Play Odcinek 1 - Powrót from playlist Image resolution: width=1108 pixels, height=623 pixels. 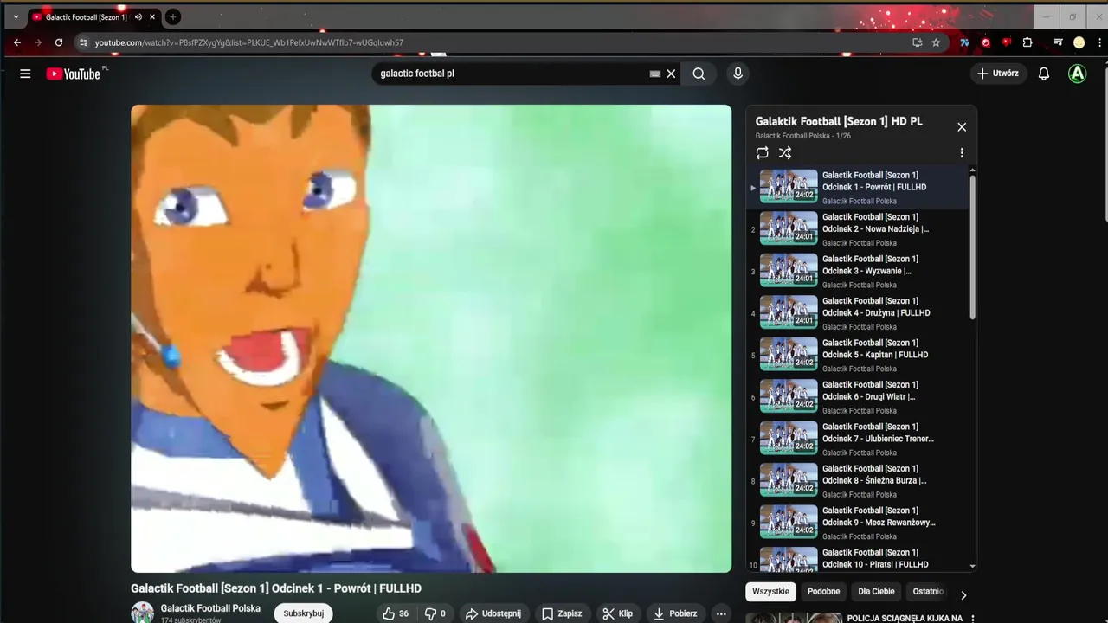pos(857,188)
